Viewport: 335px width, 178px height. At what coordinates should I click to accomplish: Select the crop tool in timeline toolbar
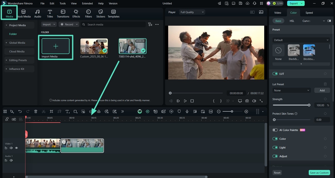(x=52, y=111)
